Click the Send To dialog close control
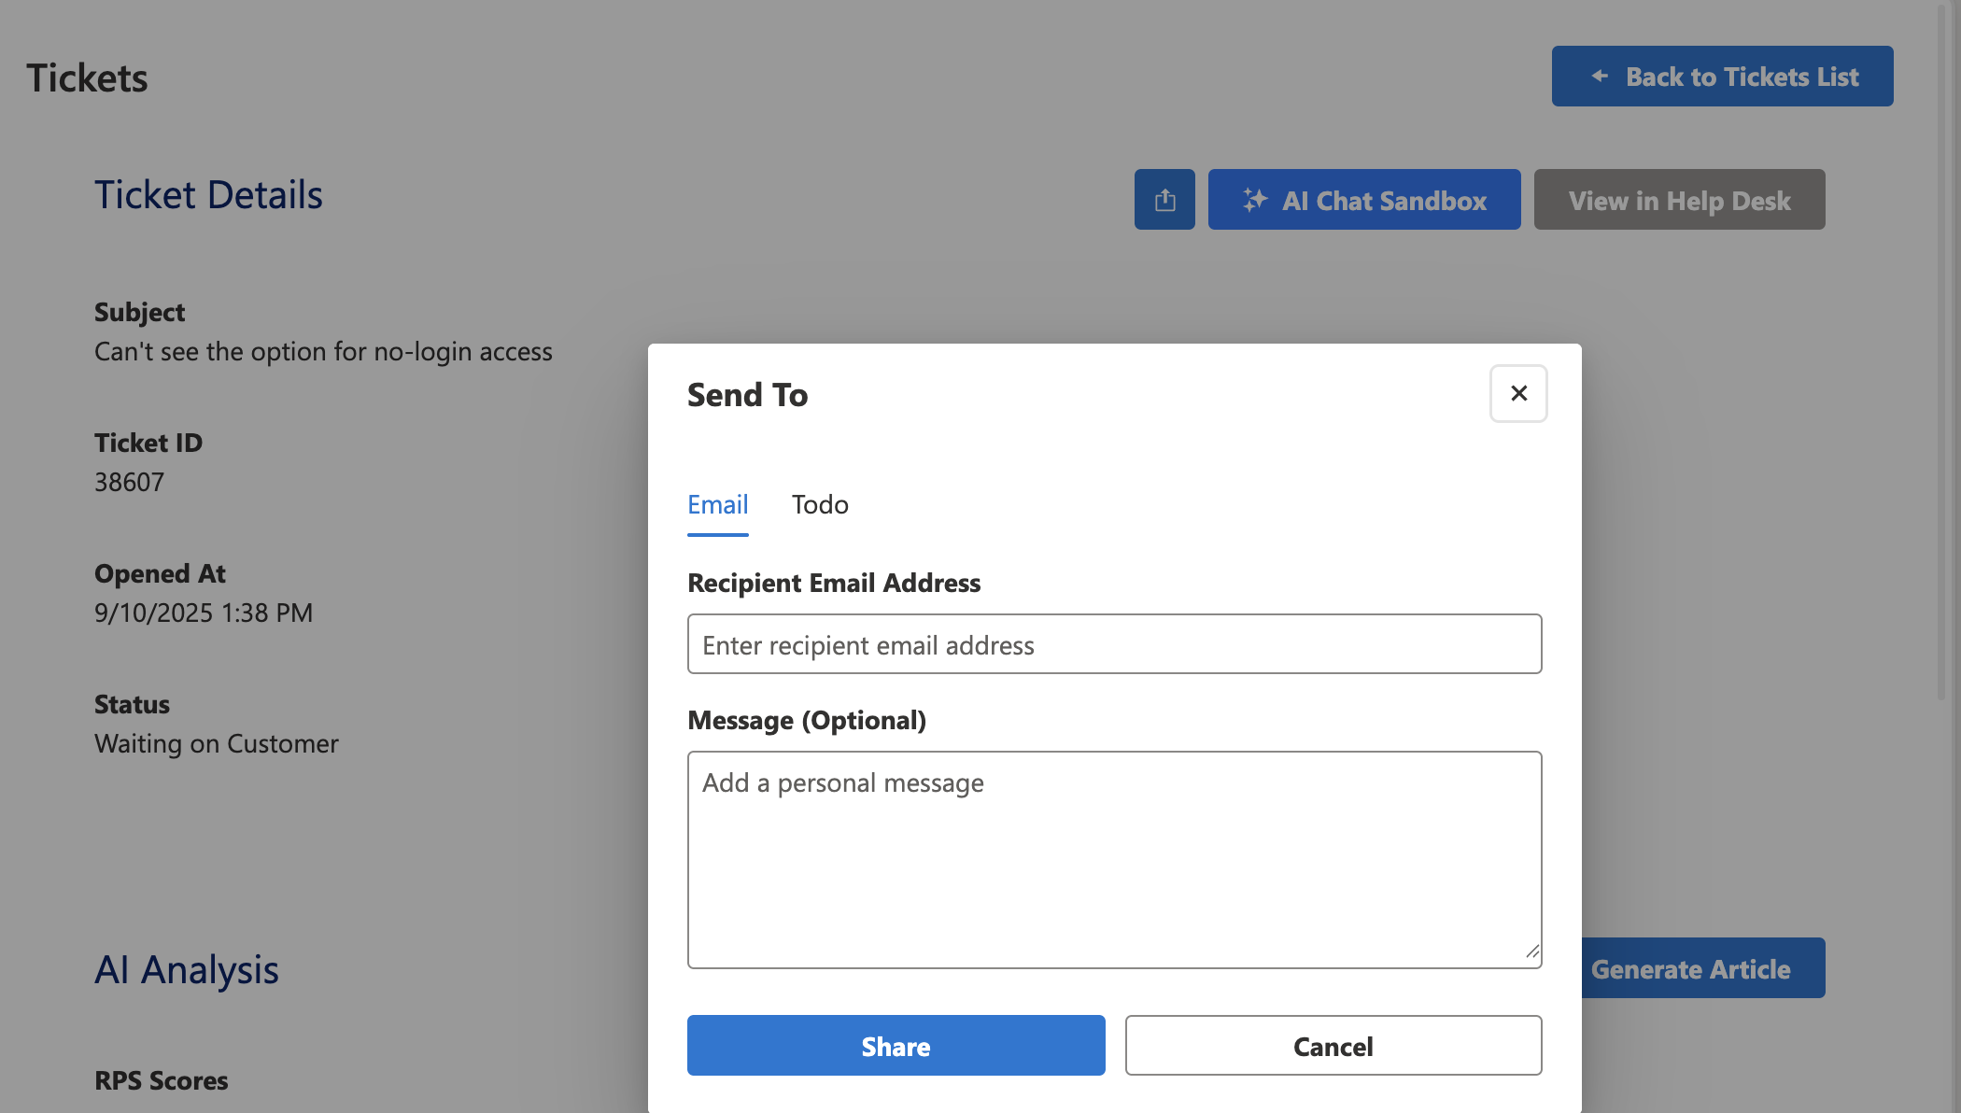 [x=1517, y=393]
